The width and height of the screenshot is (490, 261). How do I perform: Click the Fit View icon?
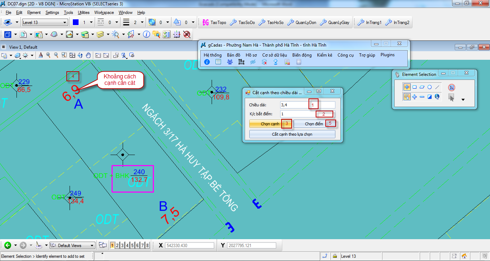pos(72,55)
